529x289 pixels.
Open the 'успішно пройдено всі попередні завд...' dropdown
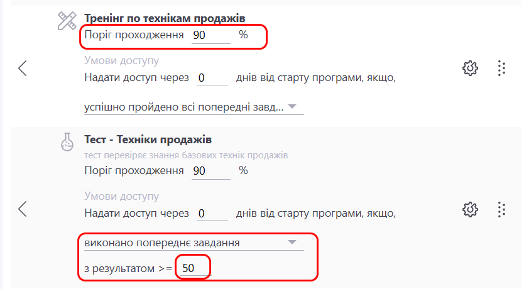tap(194, 107)
